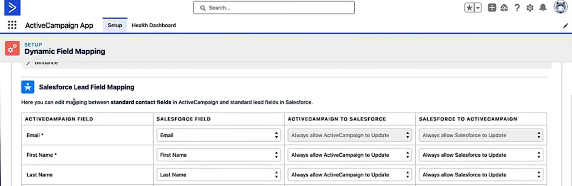The image size is (572, 186).
Task: Open ActiveCampaign to Salesforce dropdown in First Name row
Action: point(350,155)
